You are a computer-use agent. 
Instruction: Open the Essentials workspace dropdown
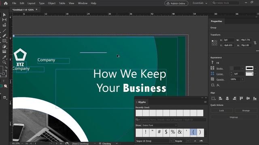pyautogui.click(x=200, y=3)
